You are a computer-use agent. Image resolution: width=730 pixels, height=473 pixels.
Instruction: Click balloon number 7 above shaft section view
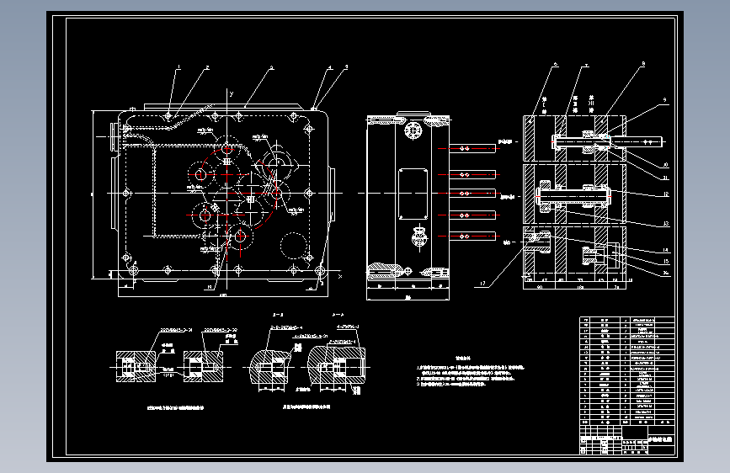(587, 66)
